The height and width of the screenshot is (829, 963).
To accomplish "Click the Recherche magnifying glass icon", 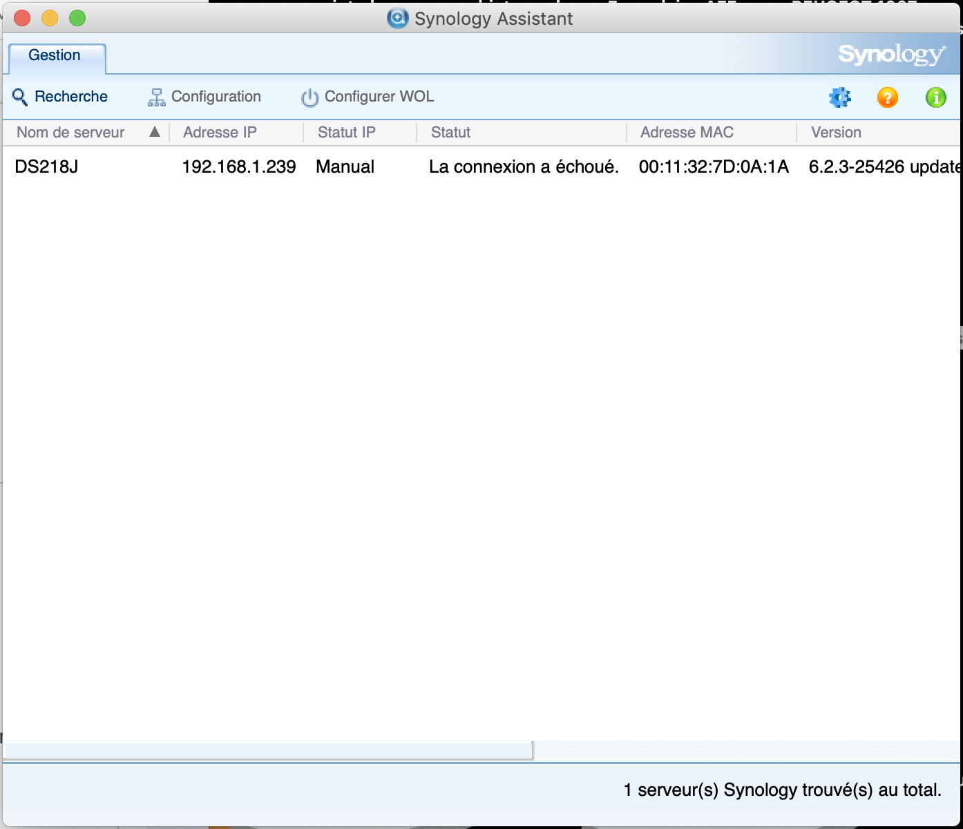I will coord(20,97).
